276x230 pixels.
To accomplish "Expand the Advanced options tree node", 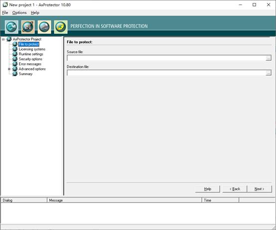I will 9,69.
